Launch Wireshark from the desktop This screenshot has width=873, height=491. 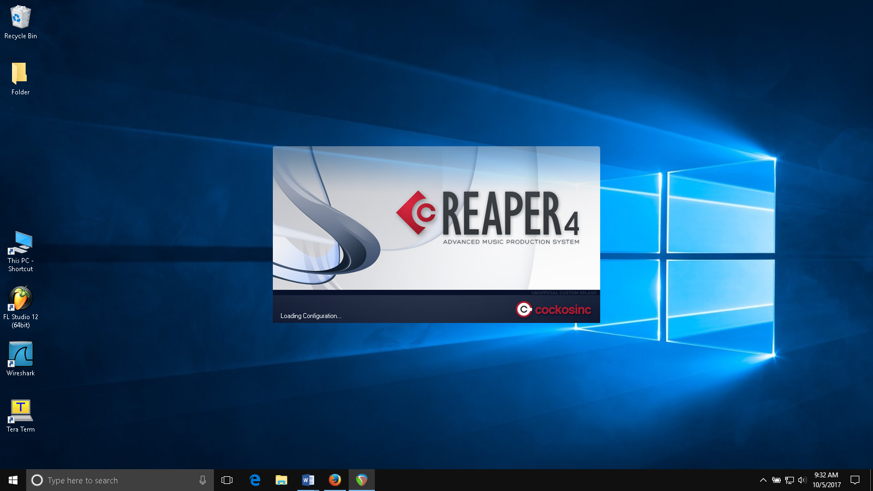tap(20, 354)
